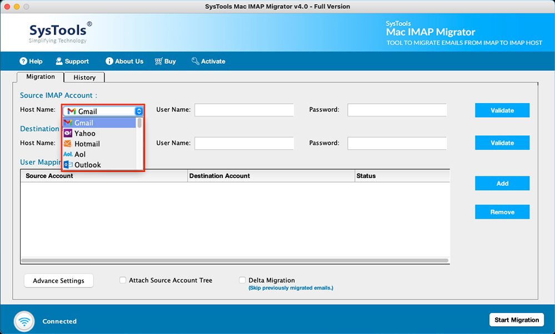The image size is (555, 334).
Task: Collapse the source Host Name Gmail dropdown
Action: 103,112
